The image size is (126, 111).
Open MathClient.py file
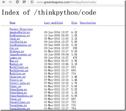tap(19, 67)
